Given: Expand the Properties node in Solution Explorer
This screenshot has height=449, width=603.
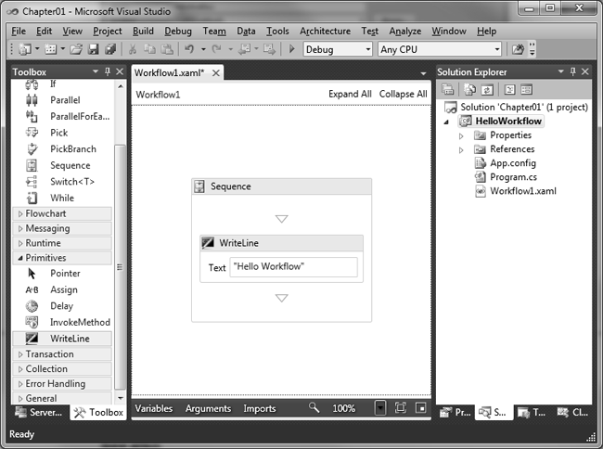Looking at the screenshot, I should [461, 135].
